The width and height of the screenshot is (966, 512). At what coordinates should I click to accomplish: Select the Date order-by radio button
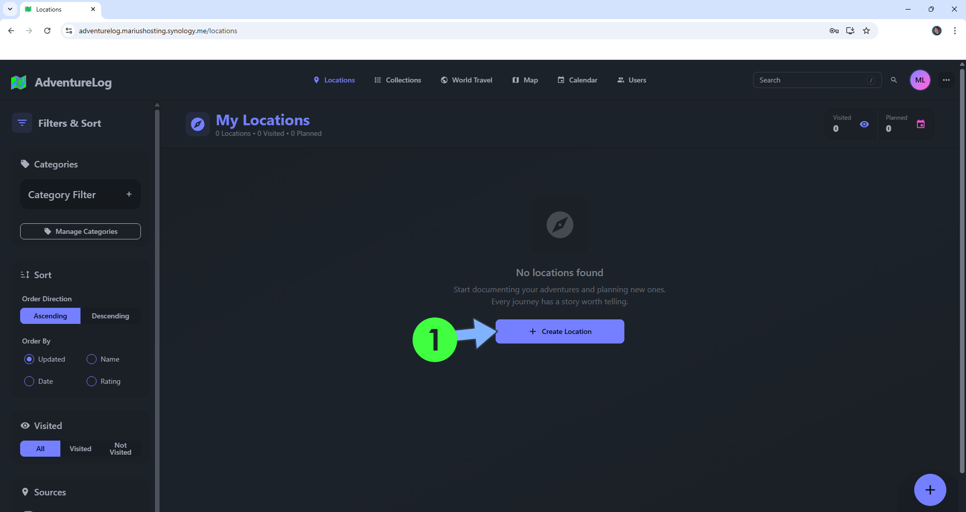[29, 381]
